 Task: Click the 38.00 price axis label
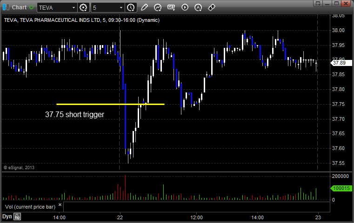pyautogui.click(x=338, y=31)
